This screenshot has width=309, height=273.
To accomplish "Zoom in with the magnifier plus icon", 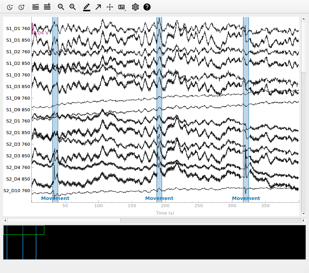I will coord(73,7).
